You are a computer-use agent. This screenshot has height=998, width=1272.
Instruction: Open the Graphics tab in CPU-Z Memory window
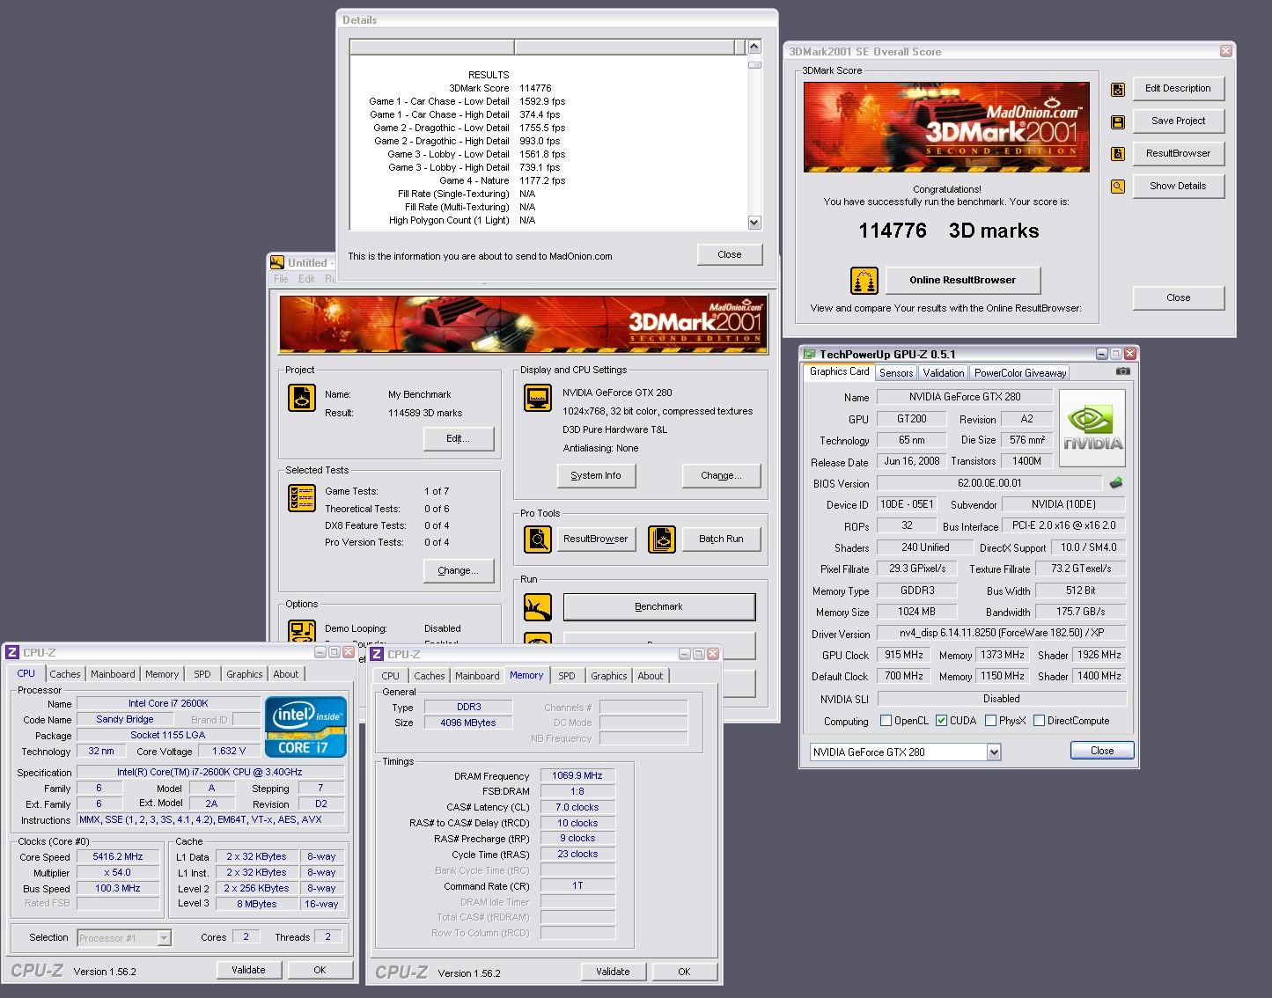coord(609,676)
